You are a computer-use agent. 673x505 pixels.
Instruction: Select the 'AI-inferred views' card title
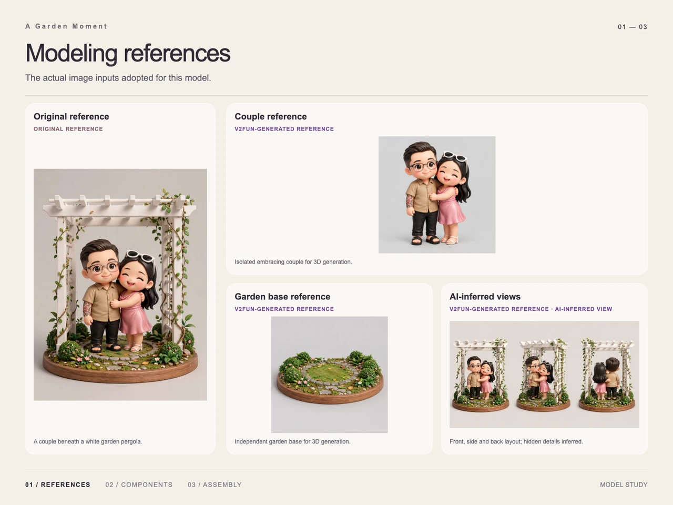coord(485,297)
